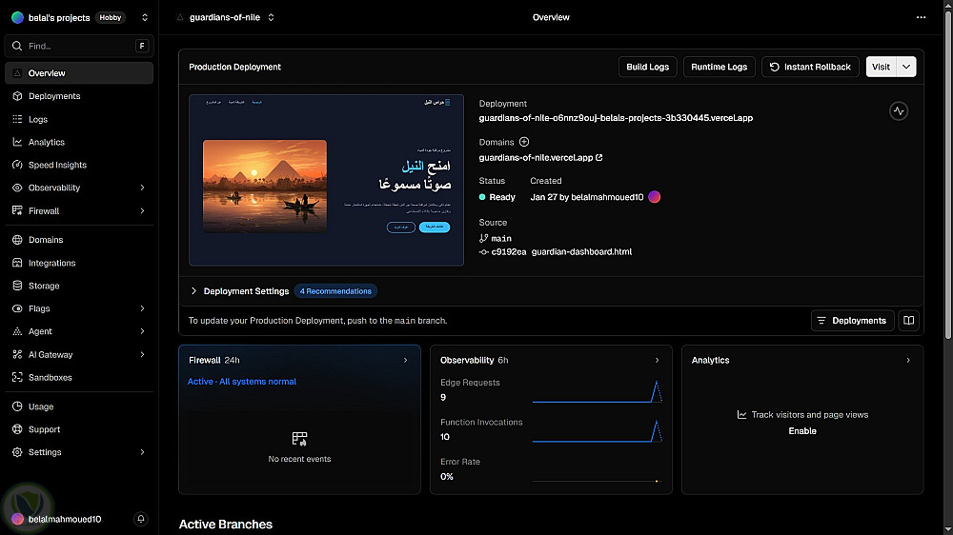
Task: Click the Settings gear icon in sidebar
Action: (17, 452)
